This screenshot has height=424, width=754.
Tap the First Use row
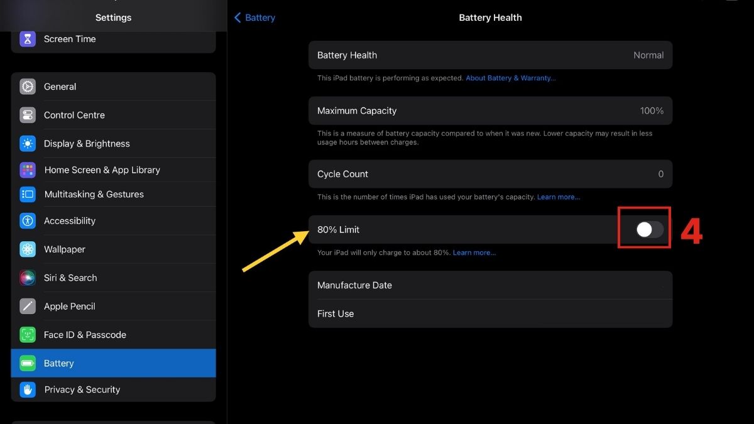[490, 313]
